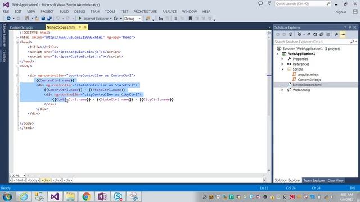Switch to the CustomScript.js tab

pyautogui.click(x=21, y=27)
